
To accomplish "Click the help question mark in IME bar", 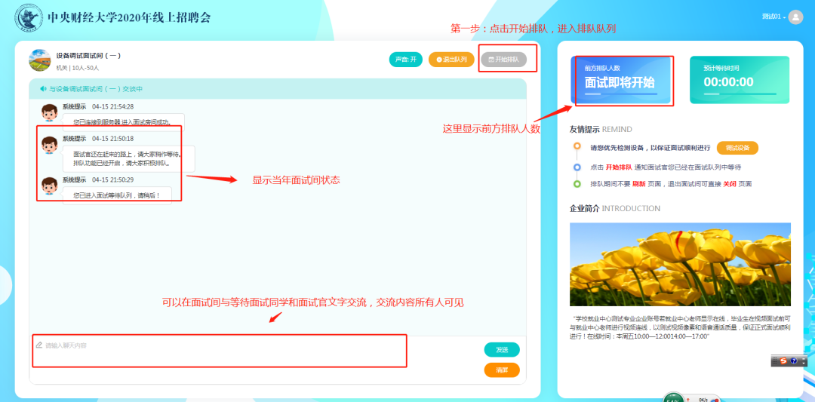I will pyautogui.click(x=794, y=361).
